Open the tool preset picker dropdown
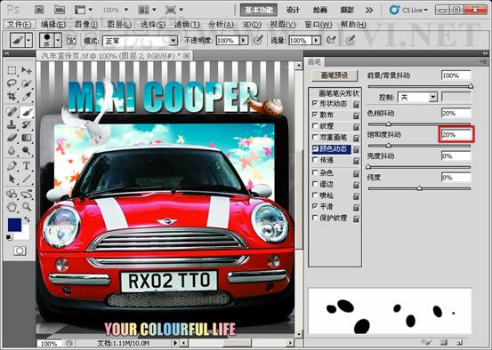 (28, 40)
